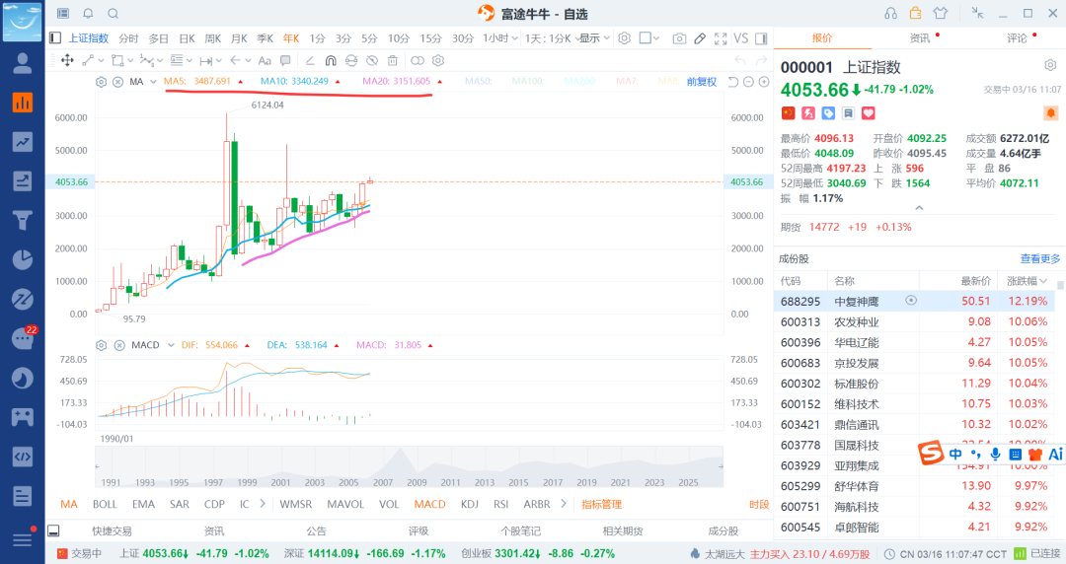Open chart settings gear next to 显示
This screenshot has height=564, width=1066.
(x=624, y=38)
